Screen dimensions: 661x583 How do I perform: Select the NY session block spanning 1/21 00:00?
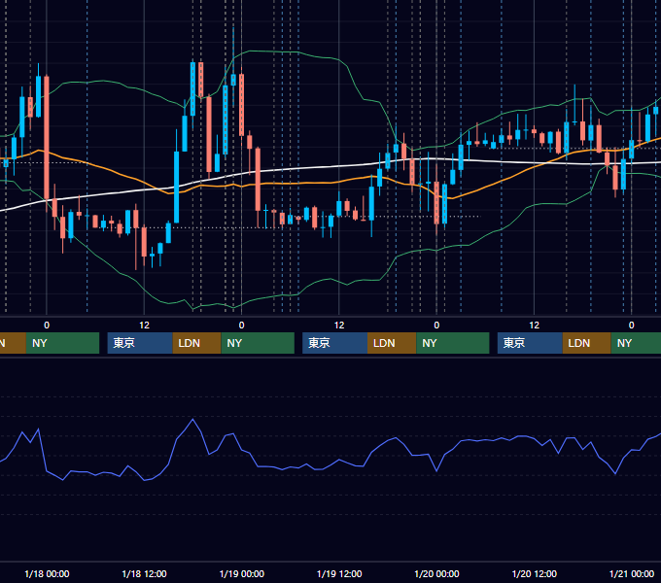(x=636, y=343)
